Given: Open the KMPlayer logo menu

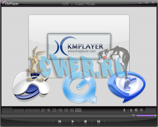Looking at the screenshot, I should click(x=10, y=3).
